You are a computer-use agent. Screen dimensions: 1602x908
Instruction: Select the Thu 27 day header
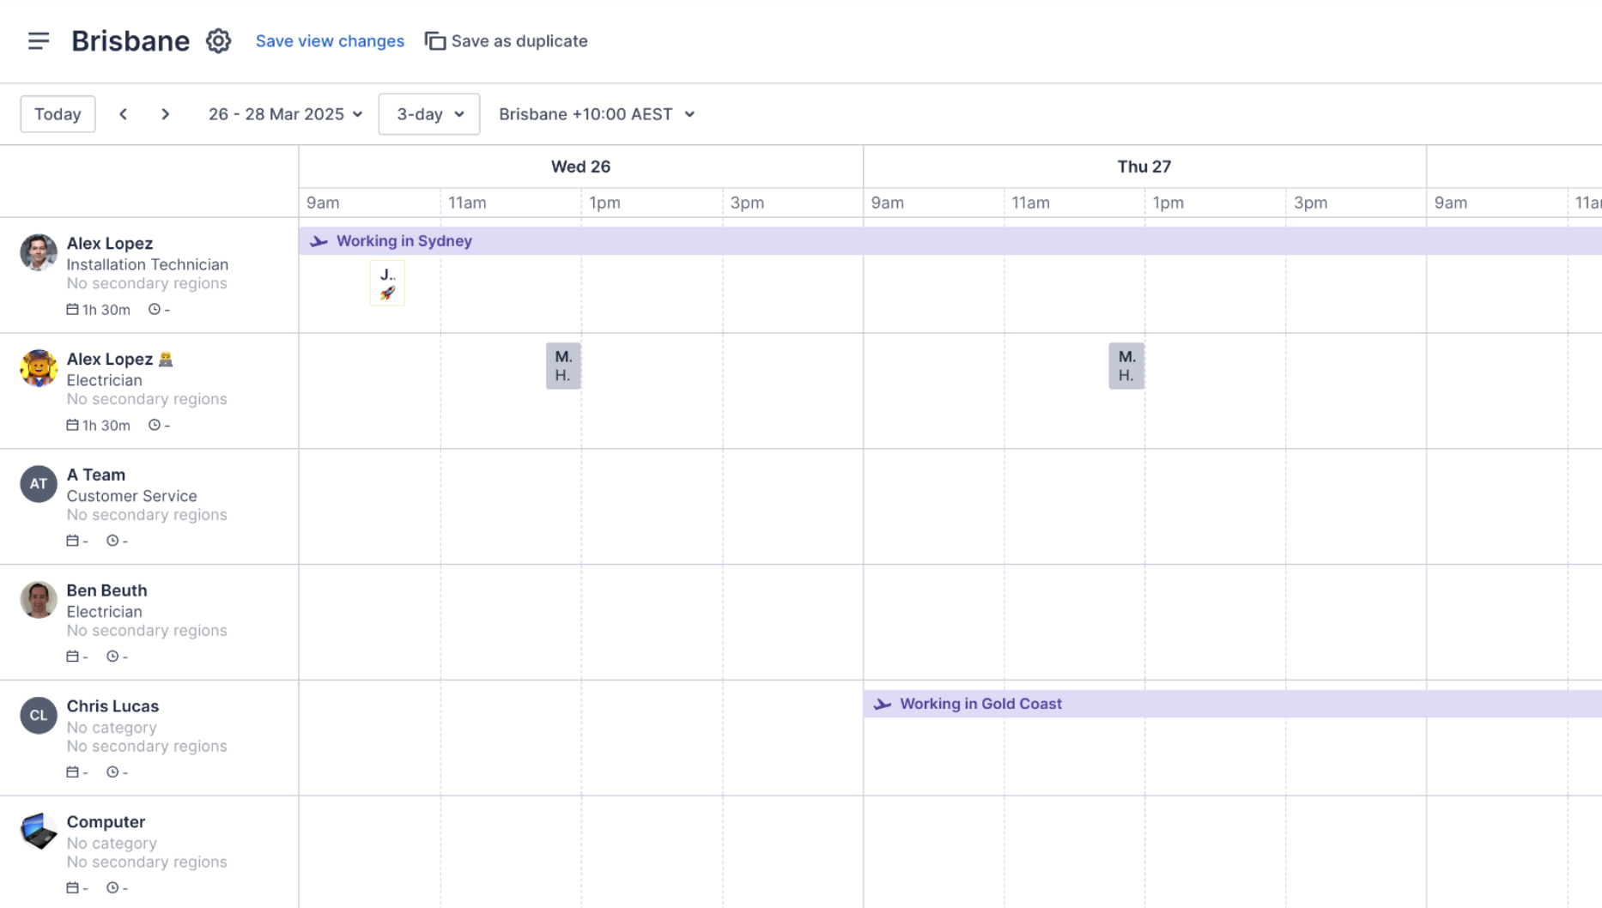click(x=1144, y=166)
